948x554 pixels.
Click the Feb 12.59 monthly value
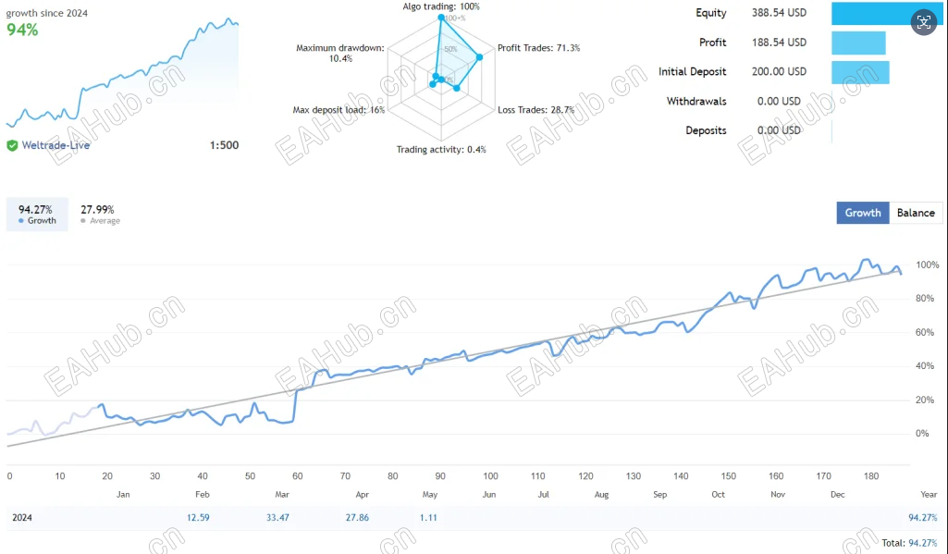[198, 518]
